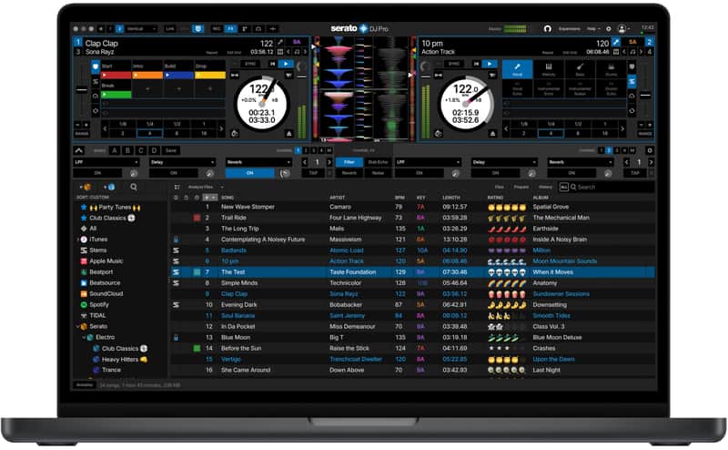Trigger the Bass stem pad
The image size is (728, 450).
(580, 69)
